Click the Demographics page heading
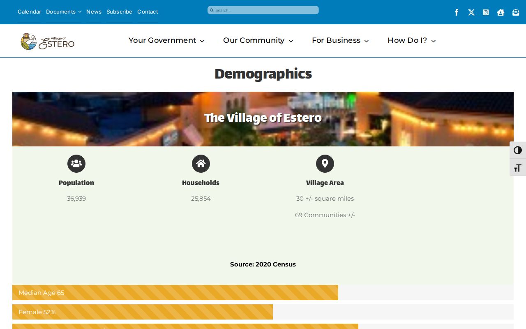The image size is (526, 329). tap(263, 74)
